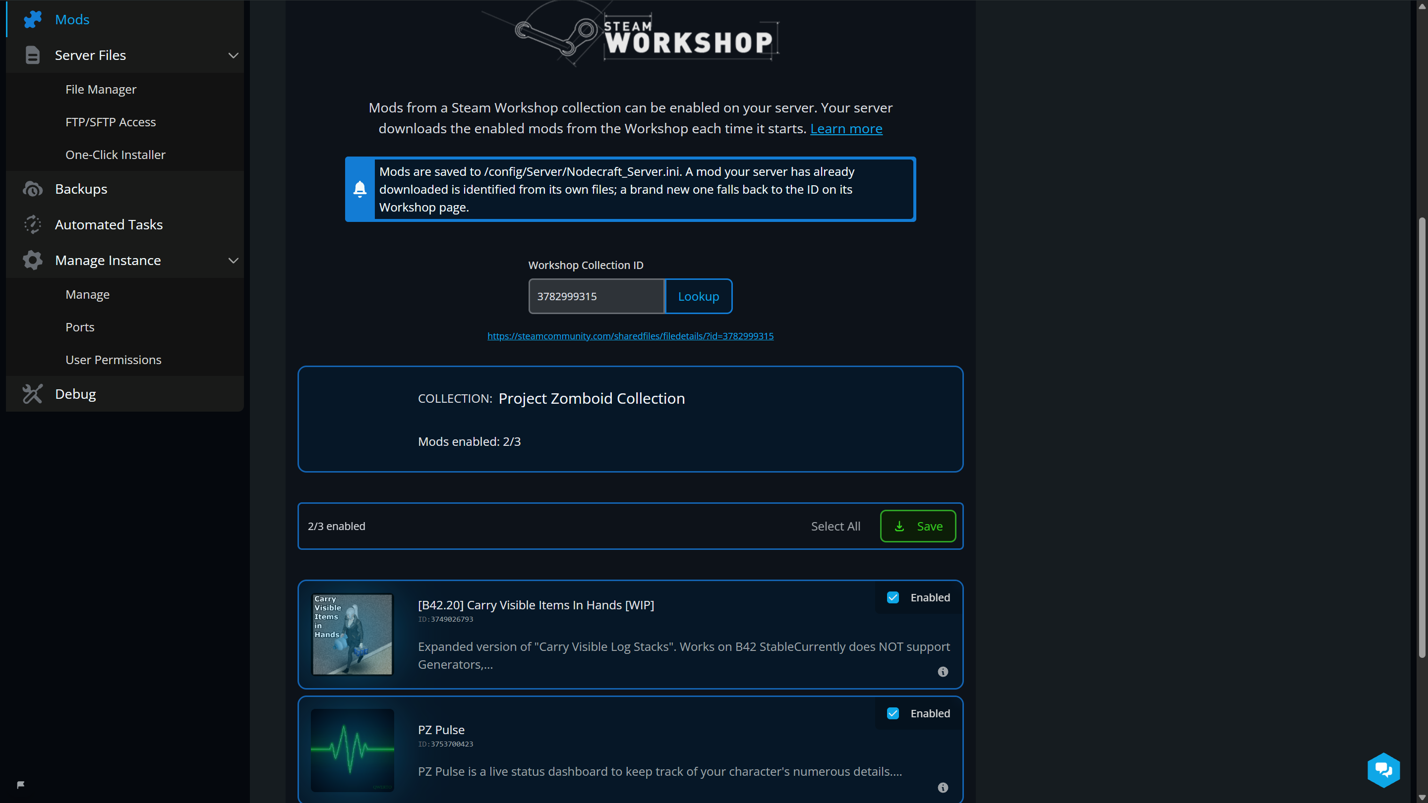Viewport: 1428px width, 803px height.
Task: Follow the Learn more link
Action: coord(846,128)
